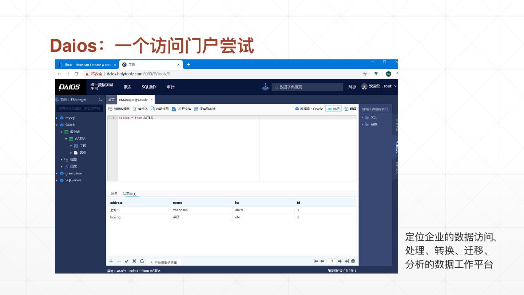The height and width of the screenshot is (295, 524).
Task: Expand the root user dropdown arrow
Action: tap(396, 86)
